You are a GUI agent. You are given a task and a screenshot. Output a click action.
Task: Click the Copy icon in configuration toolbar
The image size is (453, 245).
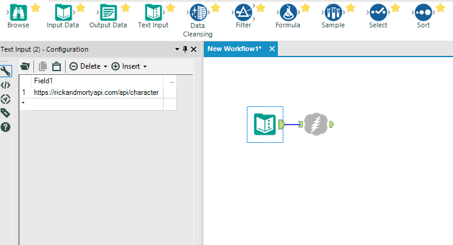(43, 66)
